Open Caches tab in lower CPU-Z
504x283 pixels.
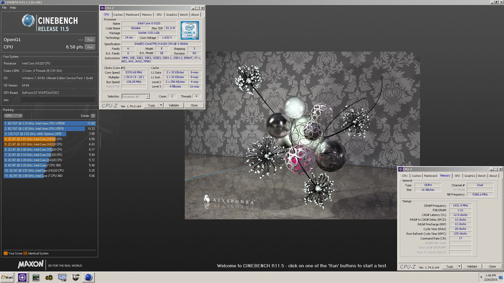pos(416,176)
